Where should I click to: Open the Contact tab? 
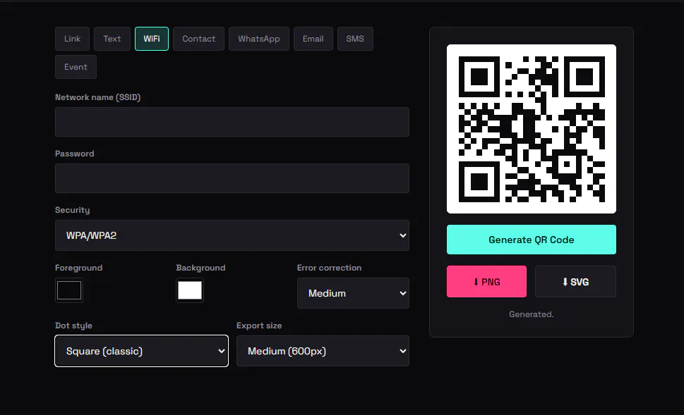[x=199, y=39]
